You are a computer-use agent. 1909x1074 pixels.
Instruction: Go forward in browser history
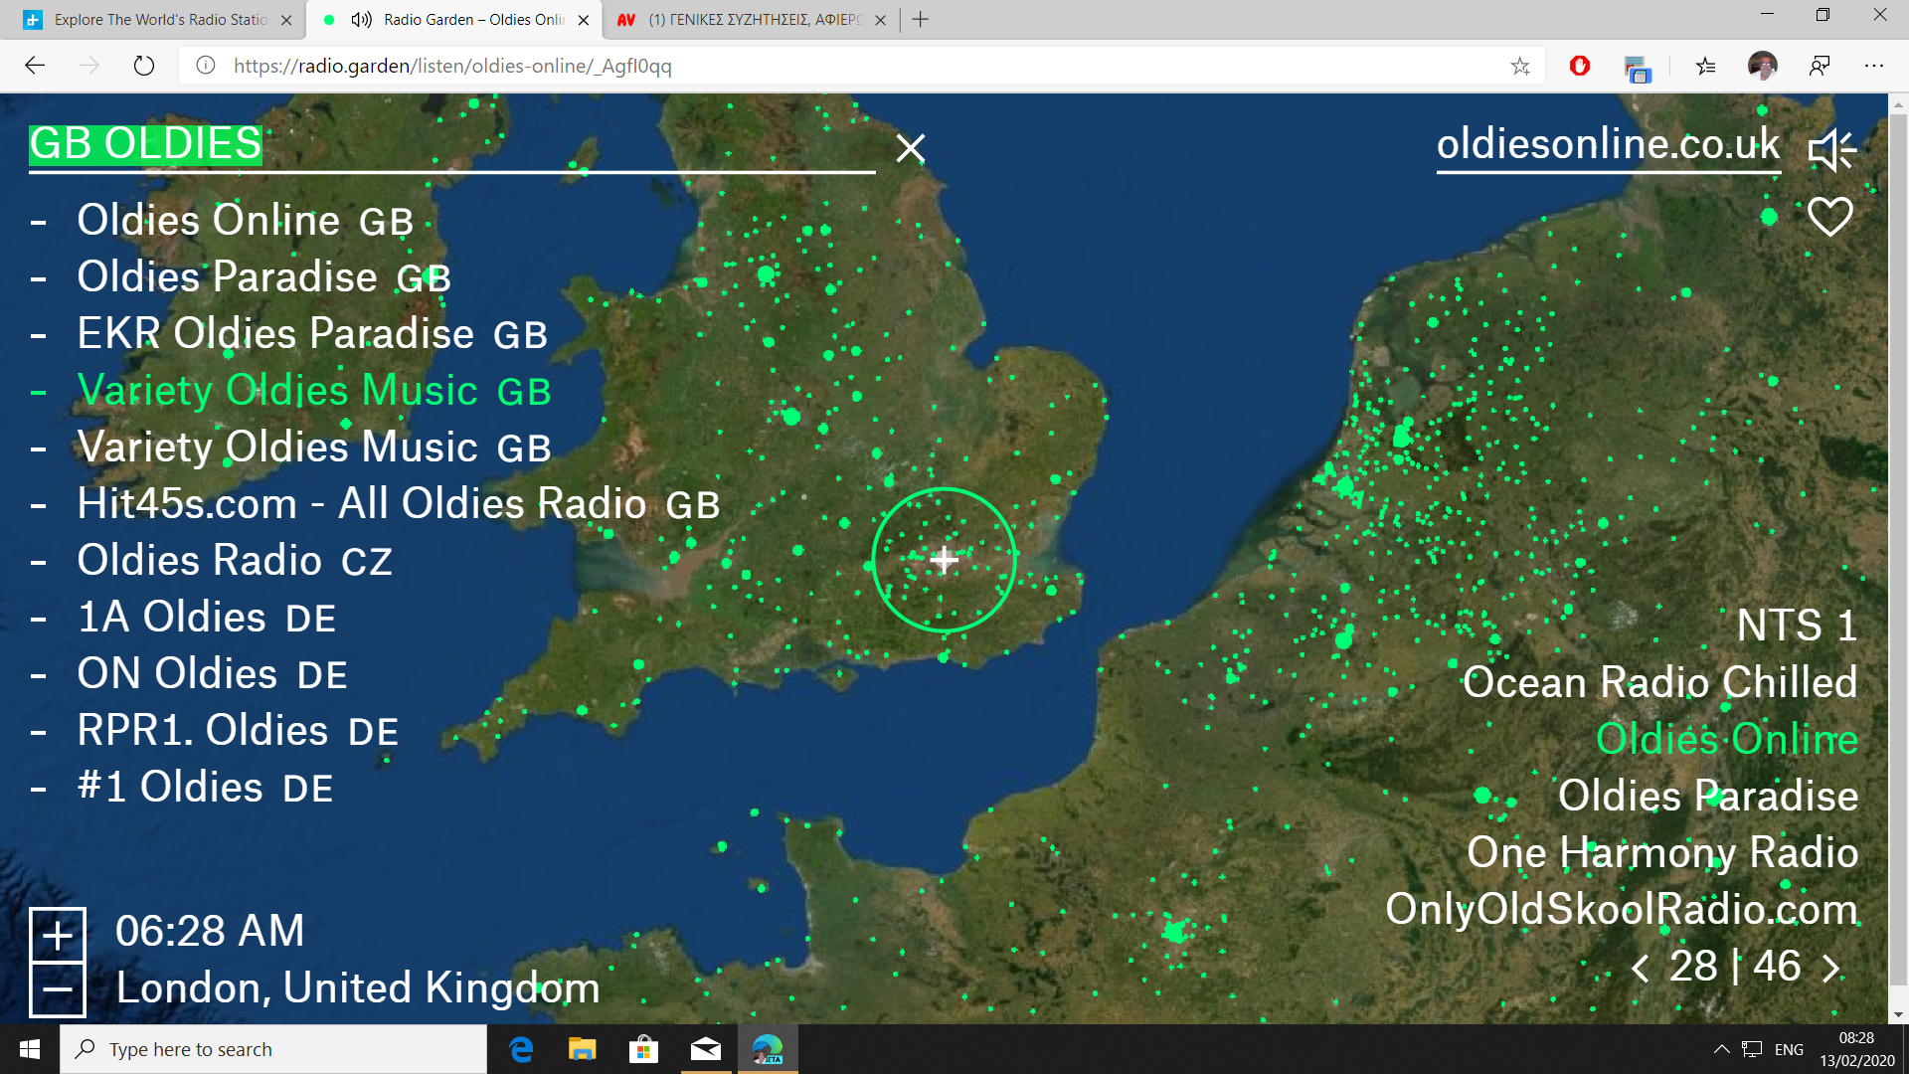89,66
